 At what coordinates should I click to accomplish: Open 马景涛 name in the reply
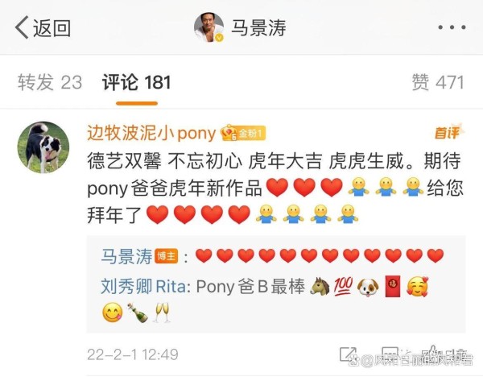tap(126, 256)
